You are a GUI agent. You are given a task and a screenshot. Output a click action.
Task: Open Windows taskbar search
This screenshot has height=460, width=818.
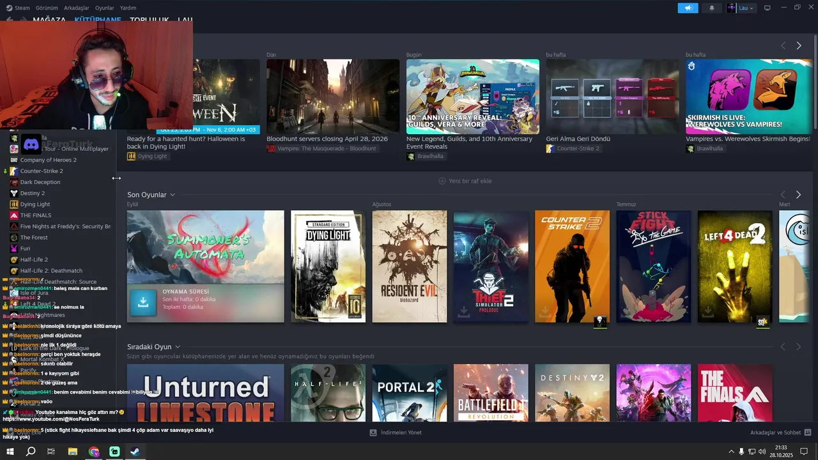click(31, 452)
